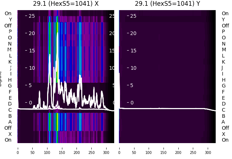Click the 'Y' row label left of X plot
The image size is (232, 159).
point(10,20)
